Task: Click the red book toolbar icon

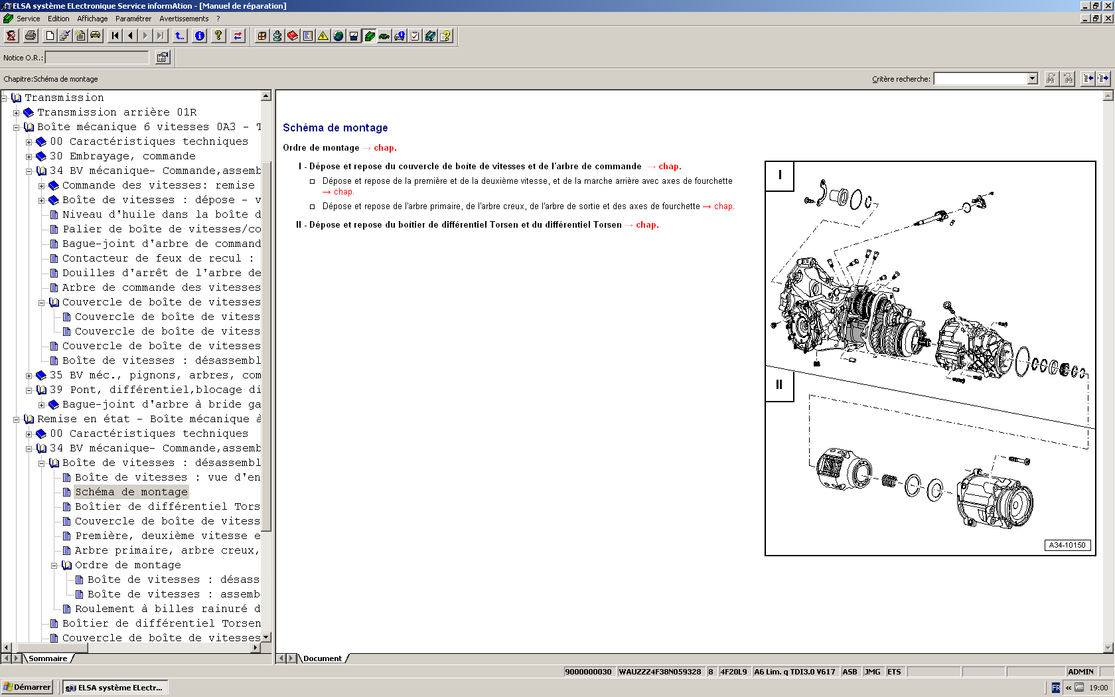Action: click(x=293, y=36)
